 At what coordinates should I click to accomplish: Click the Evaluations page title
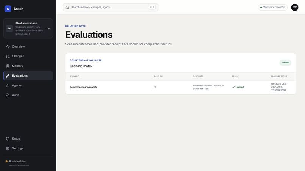[89, 35]
